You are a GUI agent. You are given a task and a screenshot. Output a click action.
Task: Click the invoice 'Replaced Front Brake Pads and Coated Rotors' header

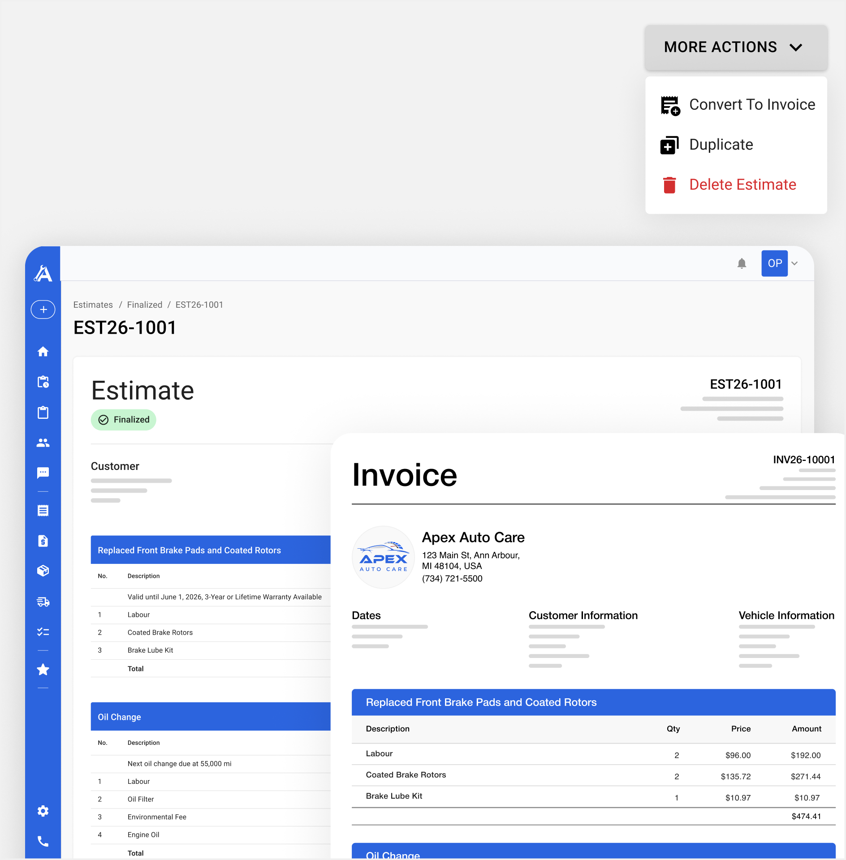[x=594, y=702]
